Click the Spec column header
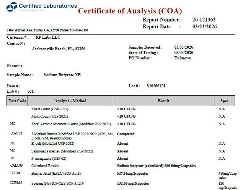240x190 pixels. click(x=224, y=101)
